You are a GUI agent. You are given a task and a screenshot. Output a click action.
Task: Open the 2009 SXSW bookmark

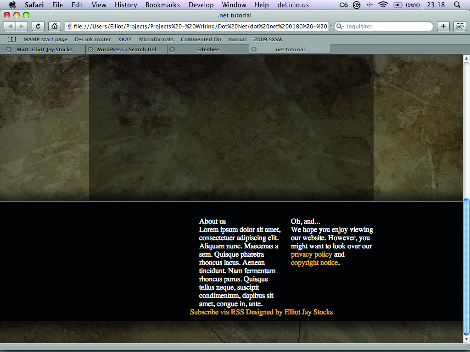pos(268,39)
